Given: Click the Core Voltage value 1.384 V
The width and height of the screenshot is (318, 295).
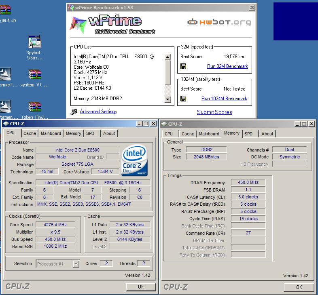Looking at the screenshot, I should (105, 171).
